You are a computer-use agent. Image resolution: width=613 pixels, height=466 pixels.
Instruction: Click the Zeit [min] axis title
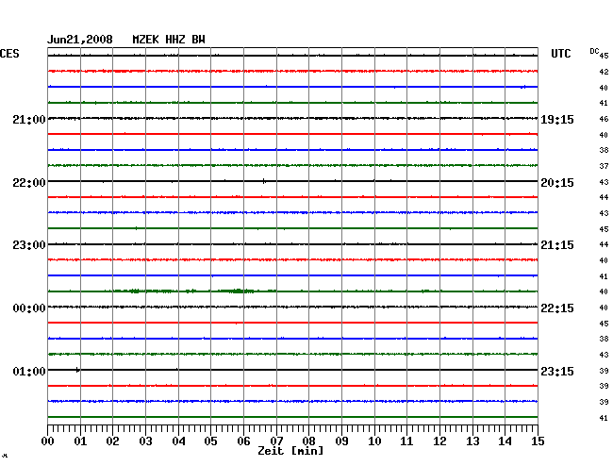click(x=290, y=452)
